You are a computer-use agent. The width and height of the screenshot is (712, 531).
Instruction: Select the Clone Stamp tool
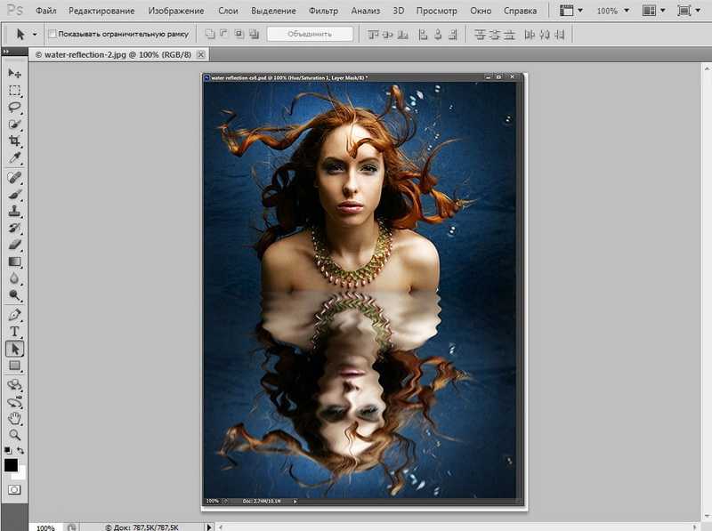[x=14, y=211]
